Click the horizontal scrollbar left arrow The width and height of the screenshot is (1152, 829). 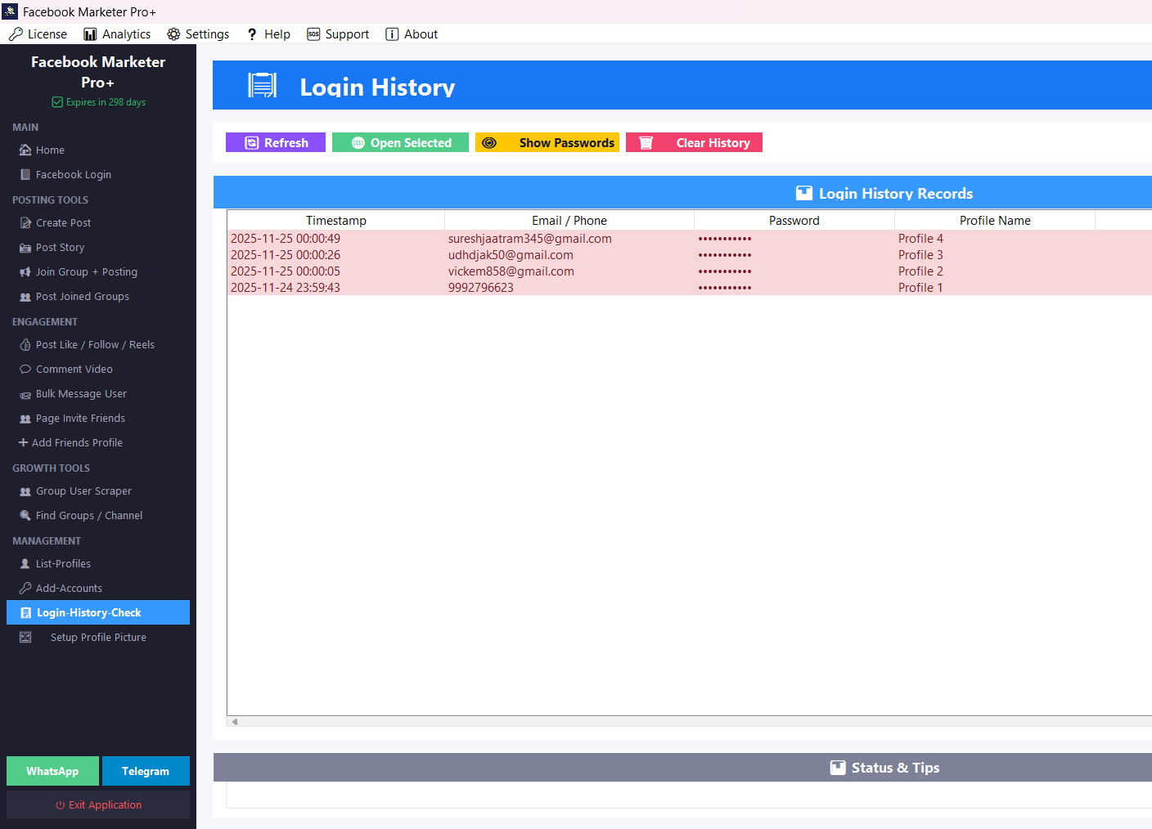[235, 722]
